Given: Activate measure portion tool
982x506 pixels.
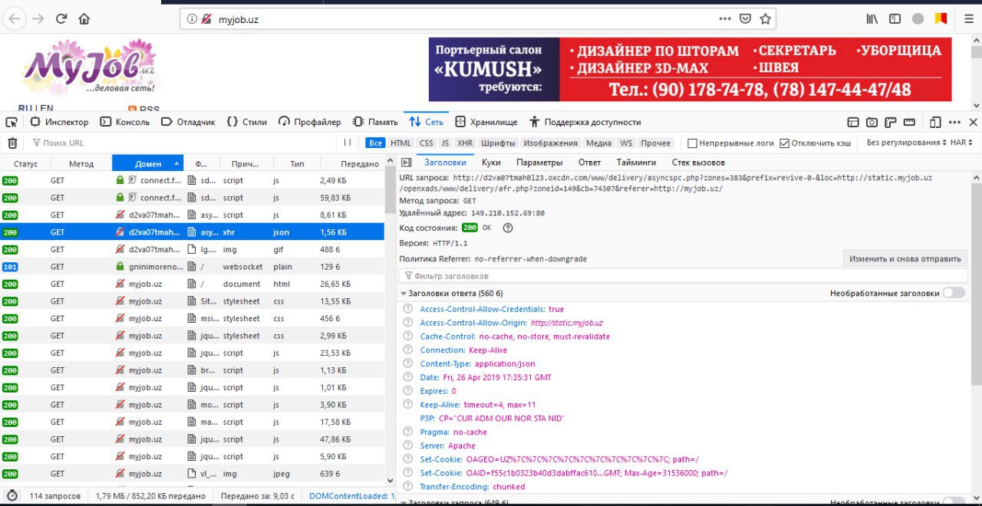Looking at the screenshot, I should (910, 122).
